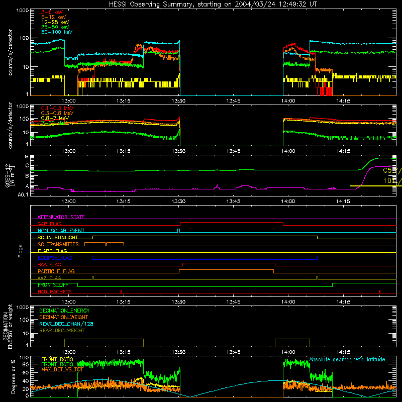This screenshot has width=402, height=402.
Task: Select the NON_SOLAR_EVENT flag label
Action: [61, 231]
